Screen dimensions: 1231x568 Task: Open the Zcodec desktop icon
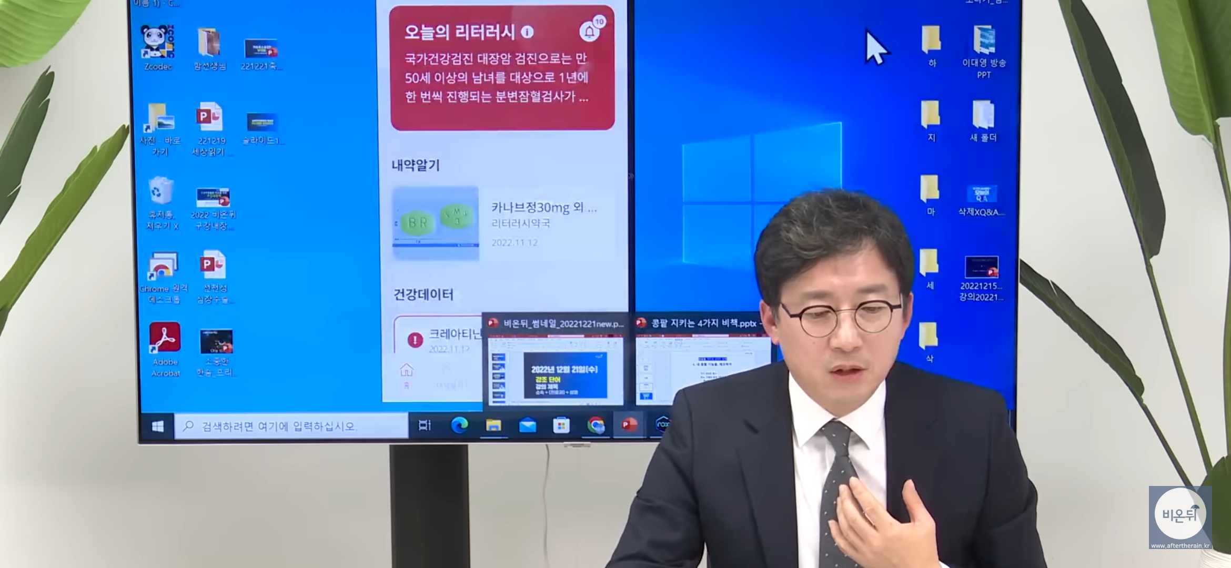[x=157, y=43]
